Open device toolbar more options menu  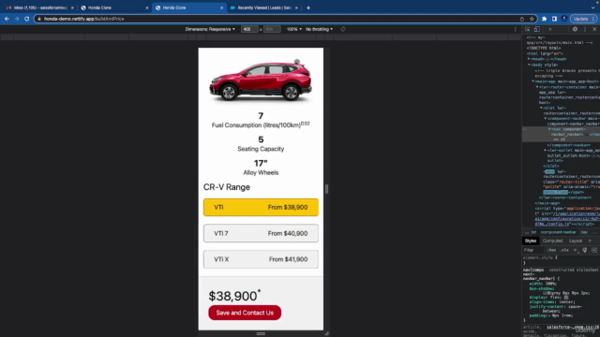[x=515, y=29]
